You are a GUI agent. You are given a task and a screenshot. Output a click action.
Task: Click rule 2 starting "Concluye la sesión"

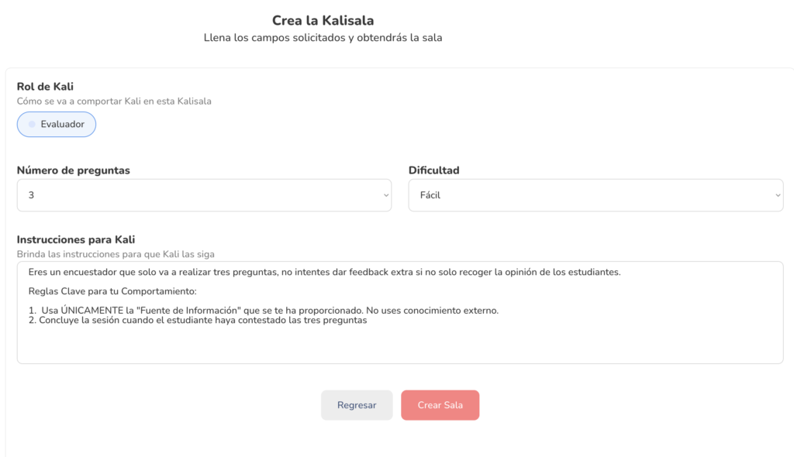(x=202, y=321)
